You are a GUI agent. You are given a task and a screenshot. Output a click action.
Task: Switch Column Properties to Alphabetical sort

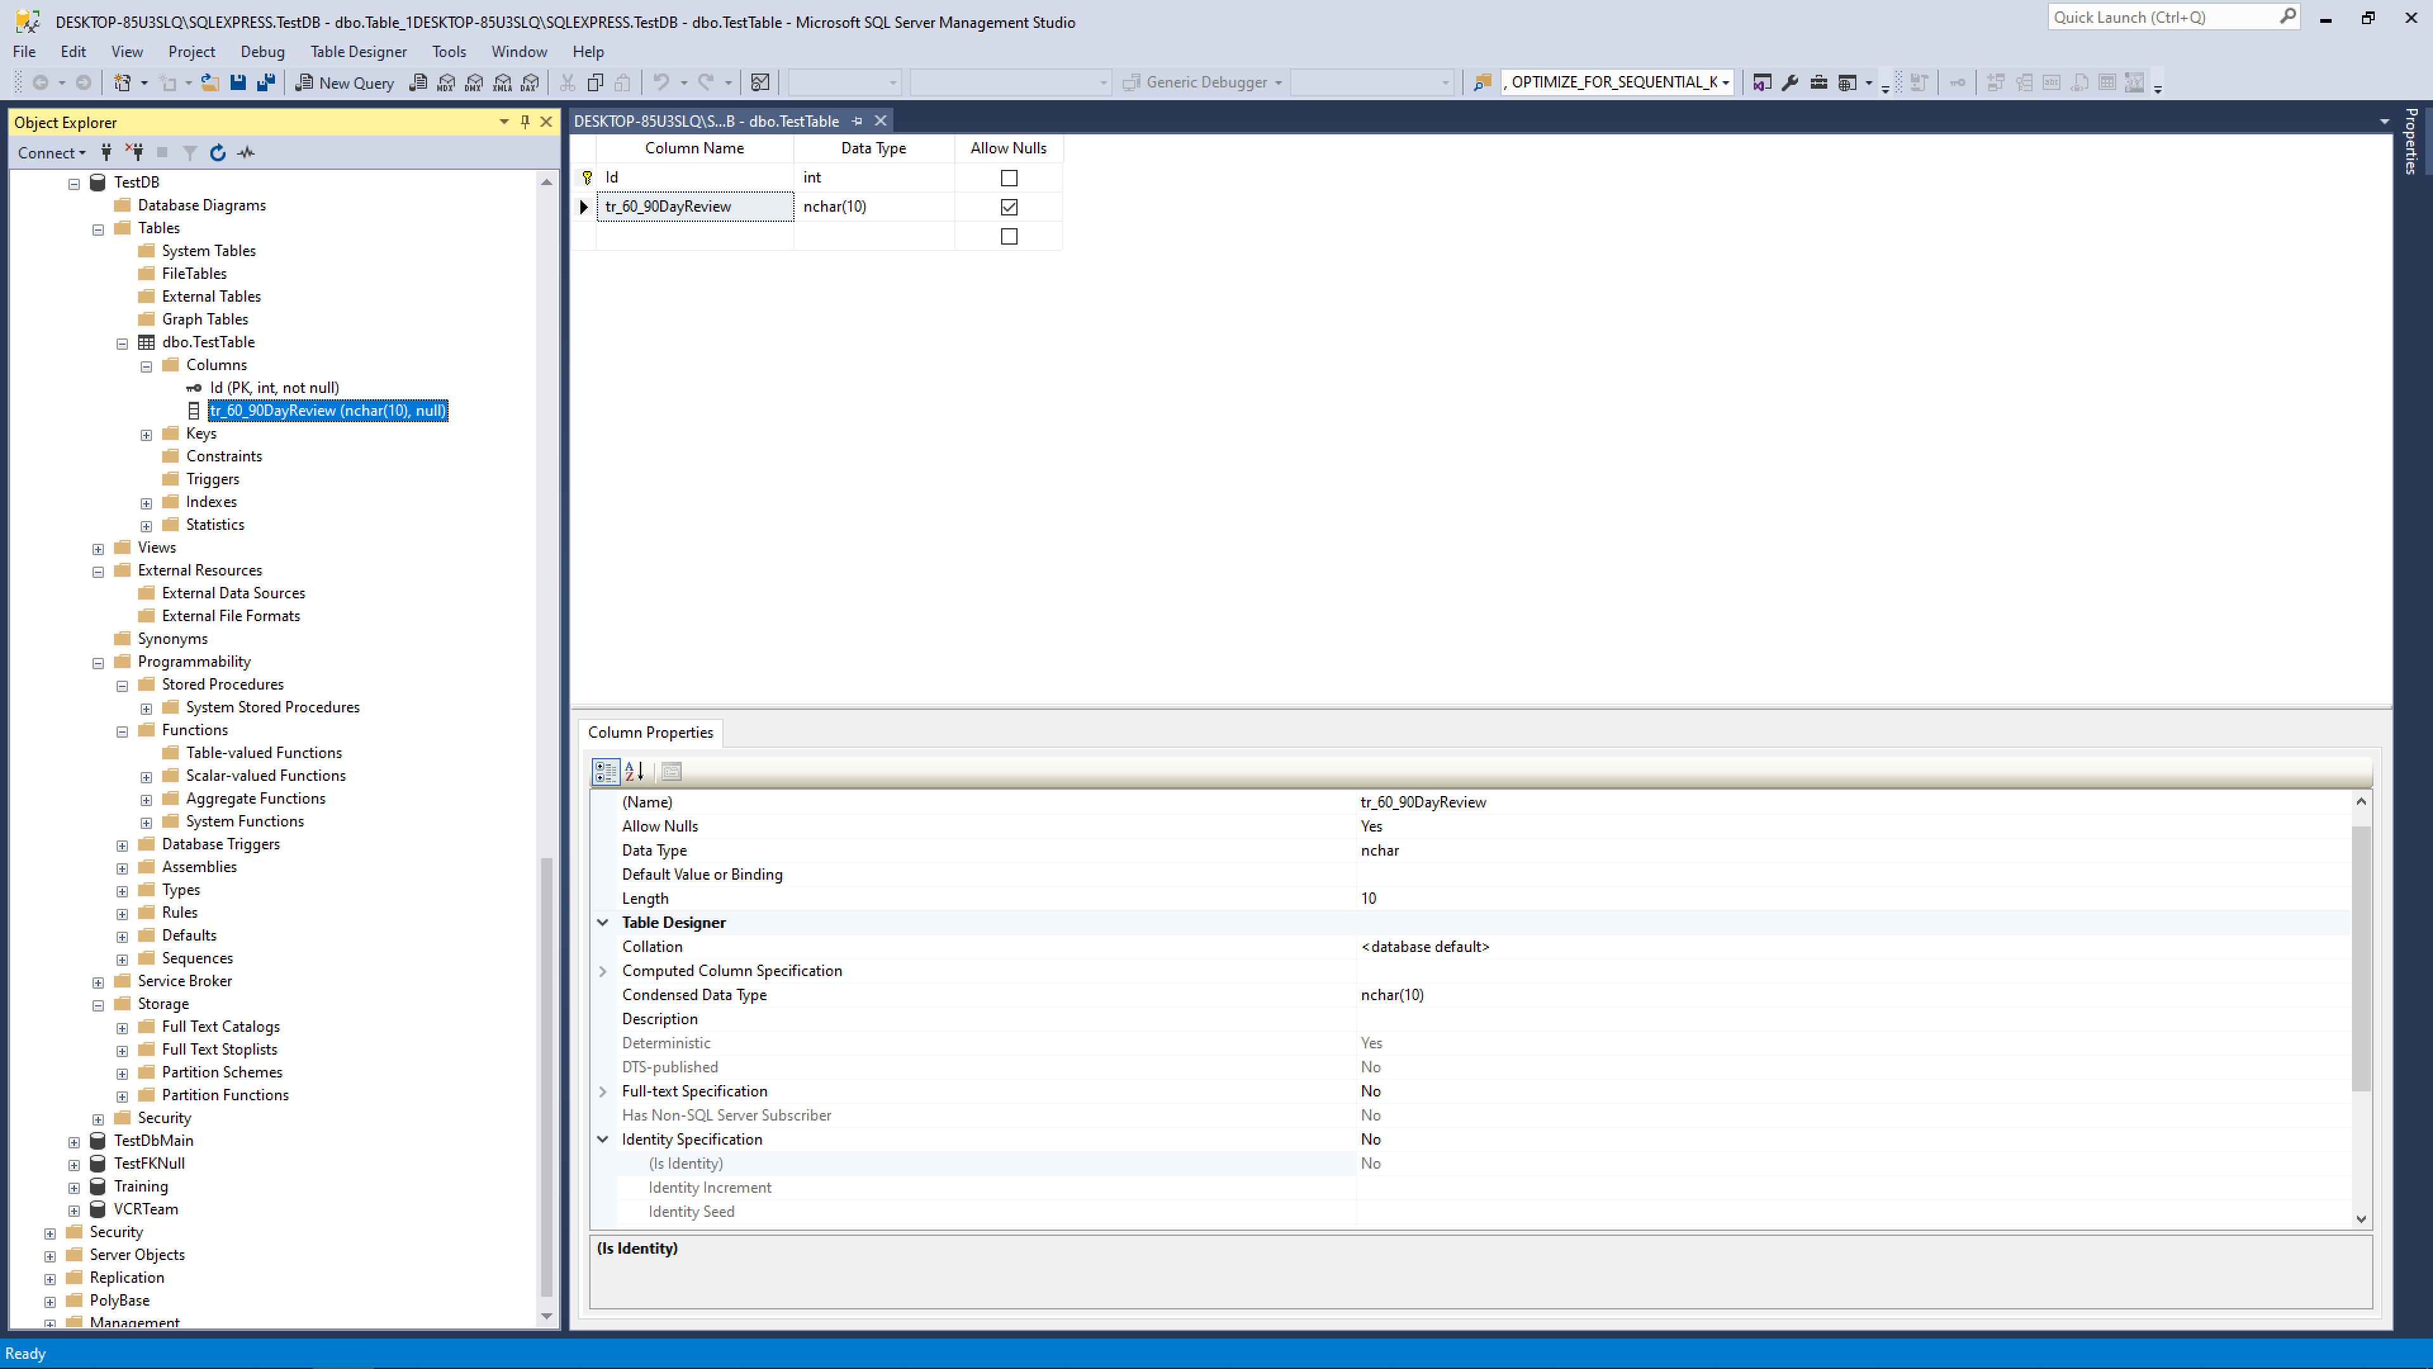point(635,771)
